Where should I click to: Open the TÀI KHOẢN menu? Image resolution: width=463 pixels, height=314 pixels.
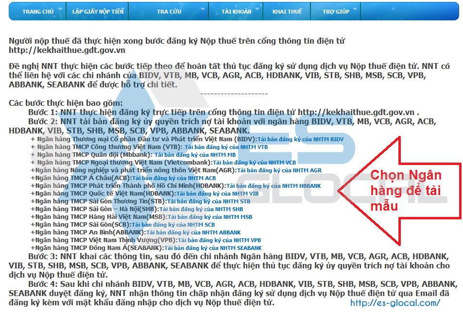point(236,12)
